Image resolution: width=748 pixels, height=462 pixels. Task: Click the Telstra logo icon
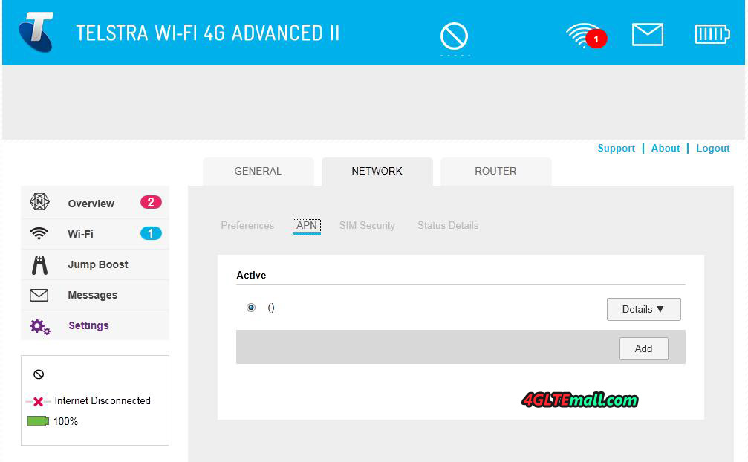click(36, 33)
